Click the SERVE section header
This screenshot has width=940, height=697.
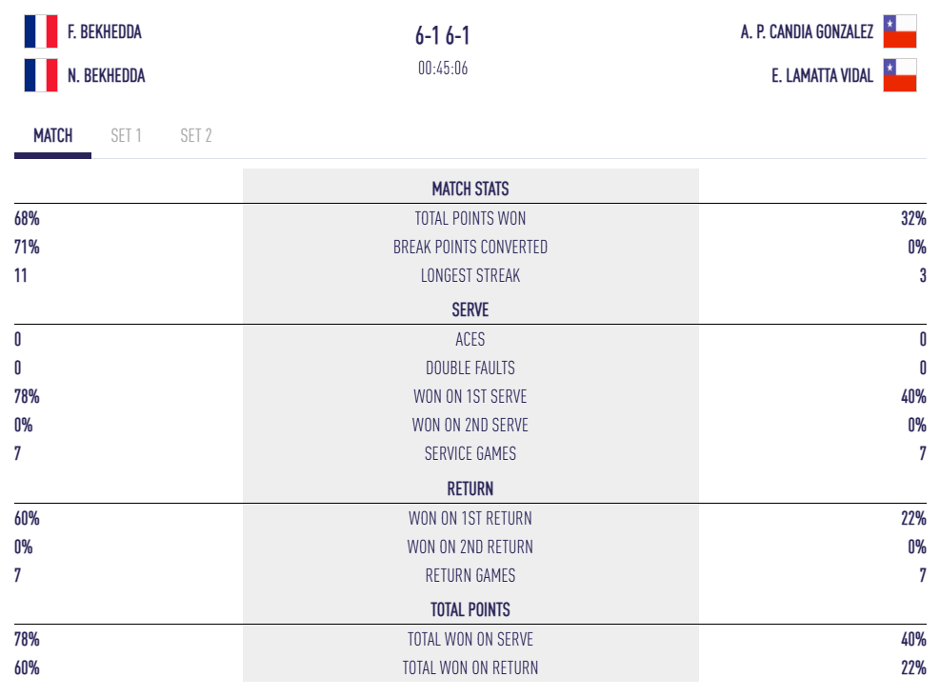tap(470, 309)
